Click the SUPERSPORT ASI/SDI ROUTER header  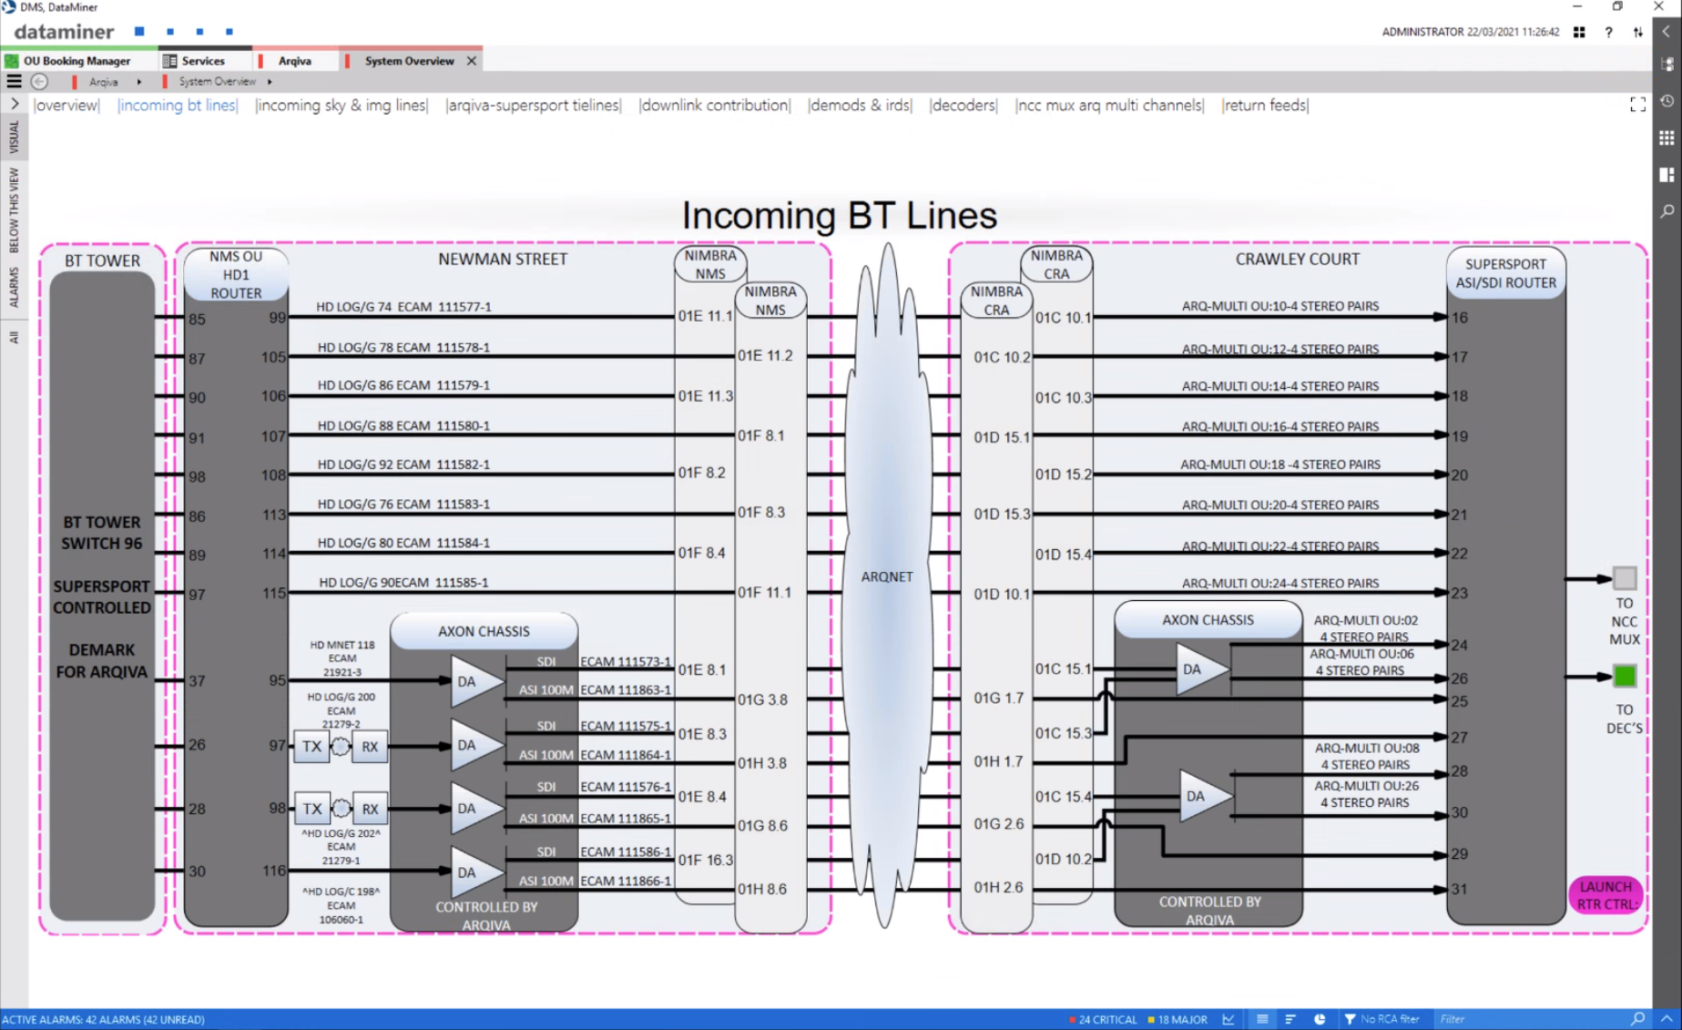pos(1505,273)
